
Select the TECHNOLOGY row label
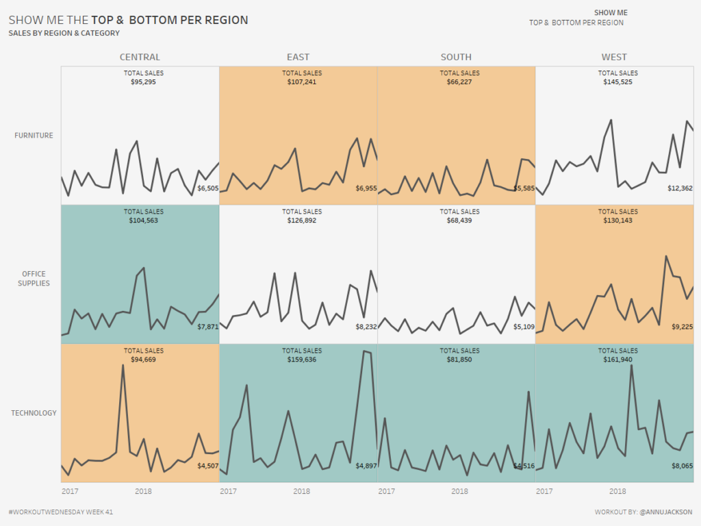coord(34,413)
